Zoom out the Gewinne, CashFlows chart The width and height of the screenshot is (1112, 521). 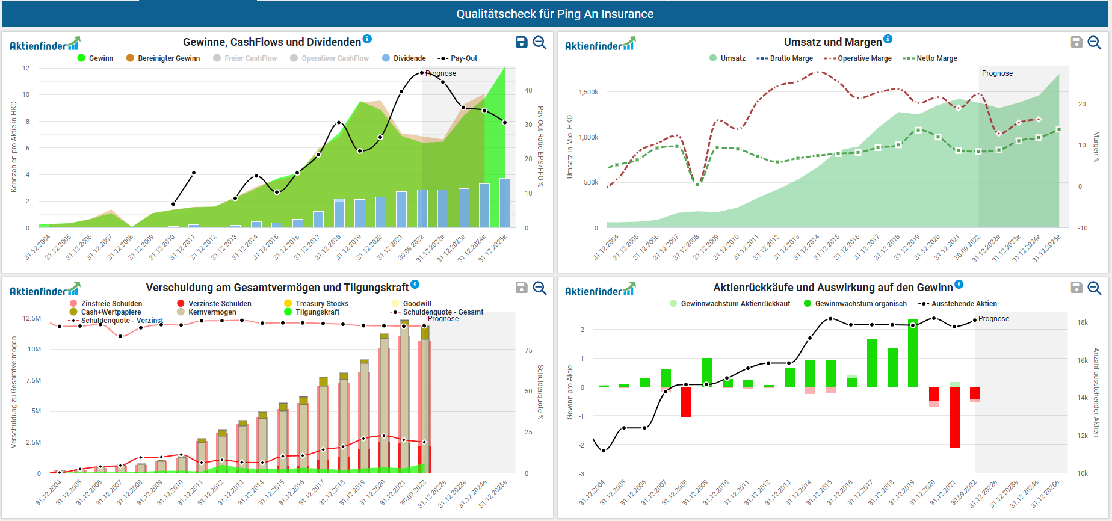point(540,42)
